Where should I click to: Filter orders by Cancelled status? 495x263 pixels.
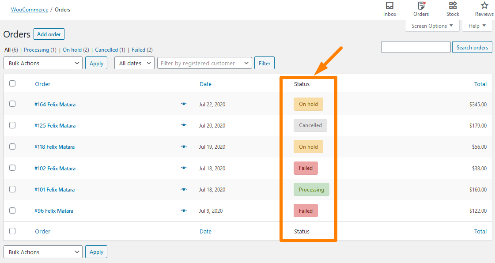click(x=106, y=50)
